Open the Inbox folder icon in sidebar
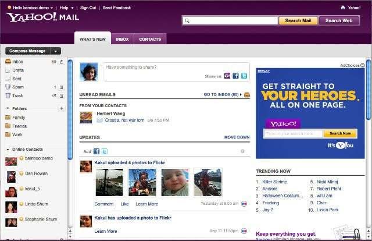This screenshot has height=241, width=372. (x=8, y=62)
